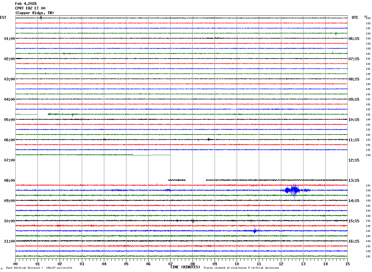372x272 pixels.
Task: Click the short black trace segment at 08:00
Action: [x=176, y=180]
